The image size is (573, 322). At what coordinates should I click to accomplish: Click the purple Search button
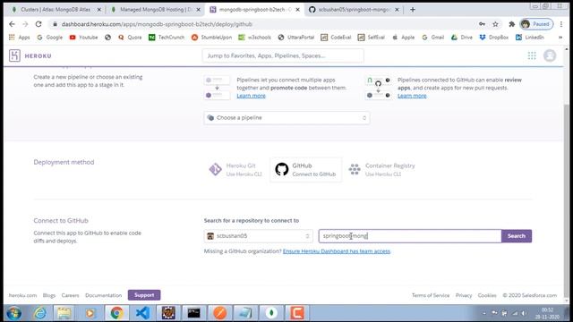pyautogui.click(x=517, y=236)
